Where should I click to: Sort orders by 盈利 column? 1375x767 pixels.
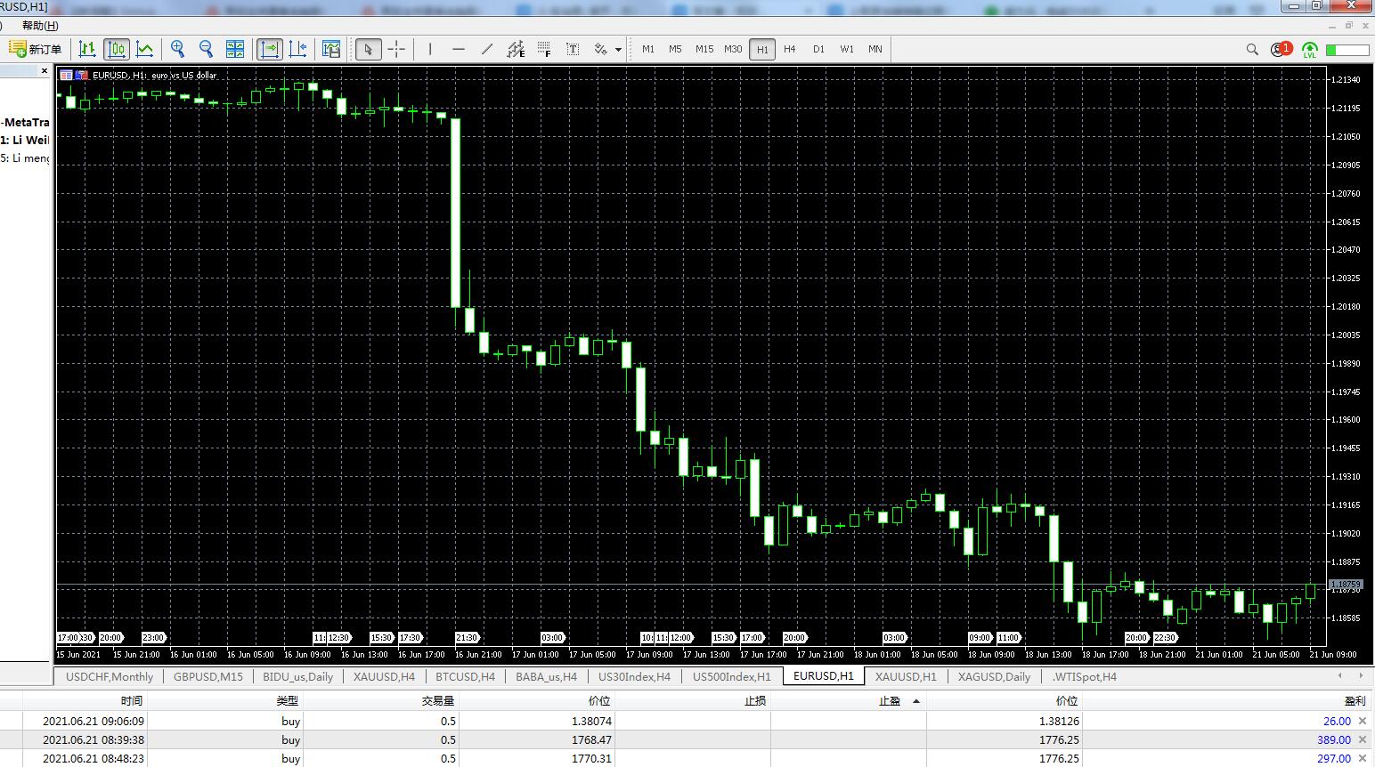tap(1355, 701)
